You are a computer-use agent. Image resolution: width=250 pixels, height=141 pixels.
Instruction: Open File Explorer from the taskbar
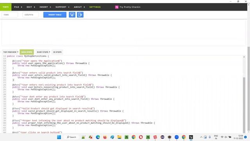[x=119, y=137]
